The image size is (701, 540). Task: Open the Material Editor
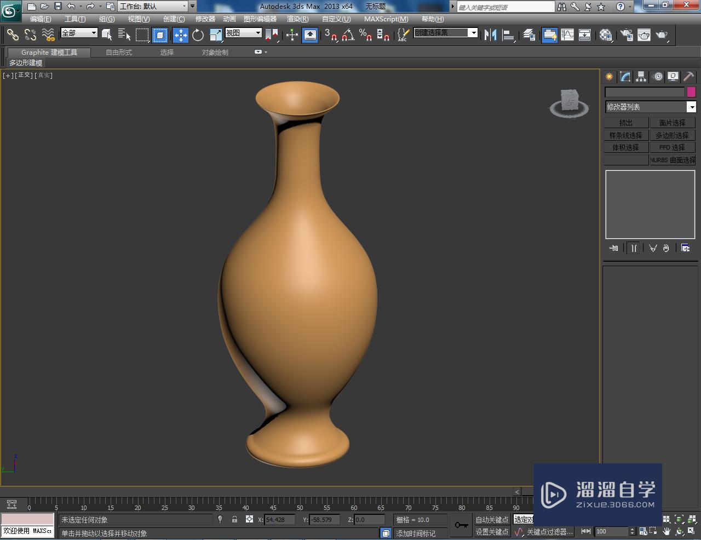(x=606, y=35)
